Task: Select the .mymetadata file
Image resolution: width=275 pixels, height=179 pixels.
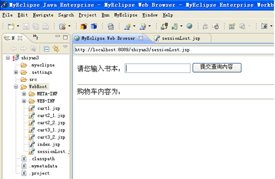Action: pos(40,166)
